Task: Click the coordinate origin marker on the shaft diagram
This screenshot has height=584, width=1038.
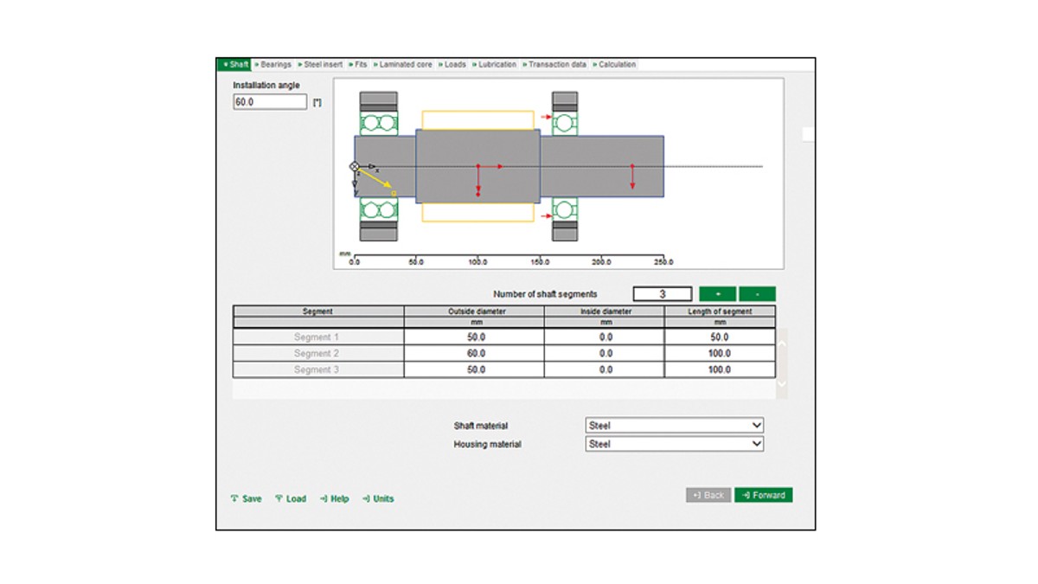Action: (x=354, y=166)
